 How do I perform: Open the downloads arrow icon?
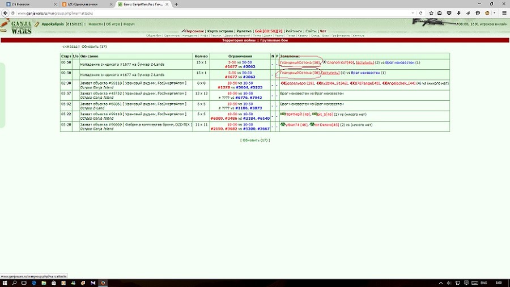[458, 13]
